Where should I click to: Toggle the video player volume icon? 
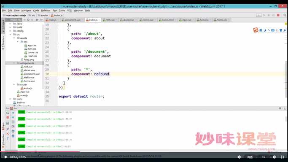(239, 157)
